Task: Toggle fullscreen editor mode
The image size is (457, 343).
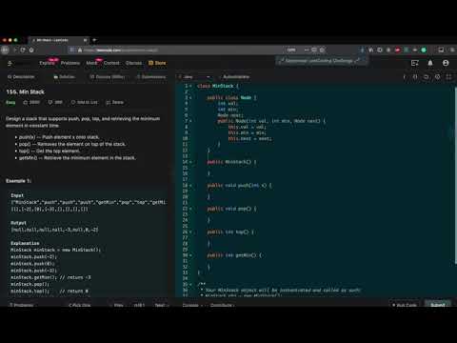Action: (448, 77)
